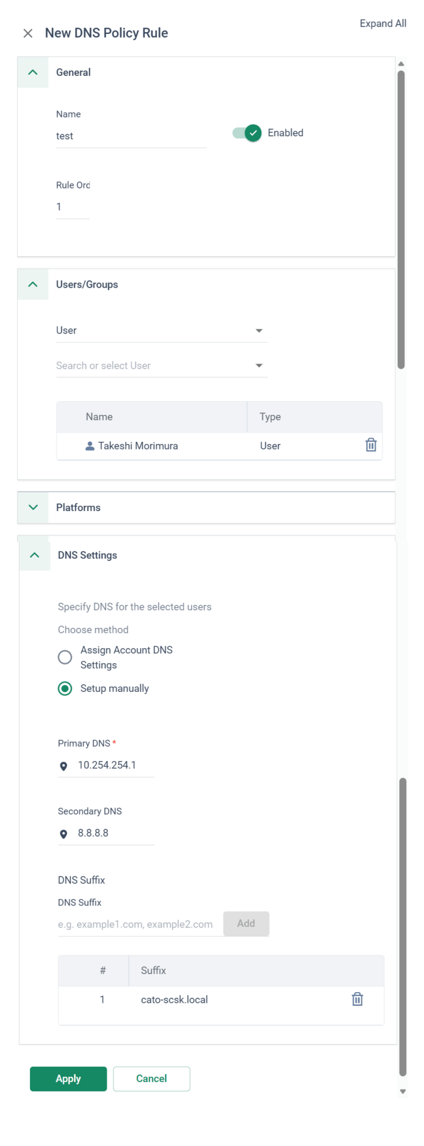This screenshot has width=424, height=1146.
Task: Click the Rule Order field
Action: [x=73, y=207]
